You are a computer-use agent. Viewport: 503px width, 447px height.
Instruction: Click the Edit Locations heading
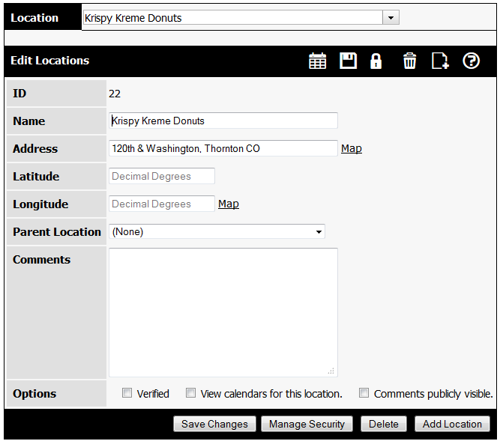pyautogui.click(x=49, y=61)
